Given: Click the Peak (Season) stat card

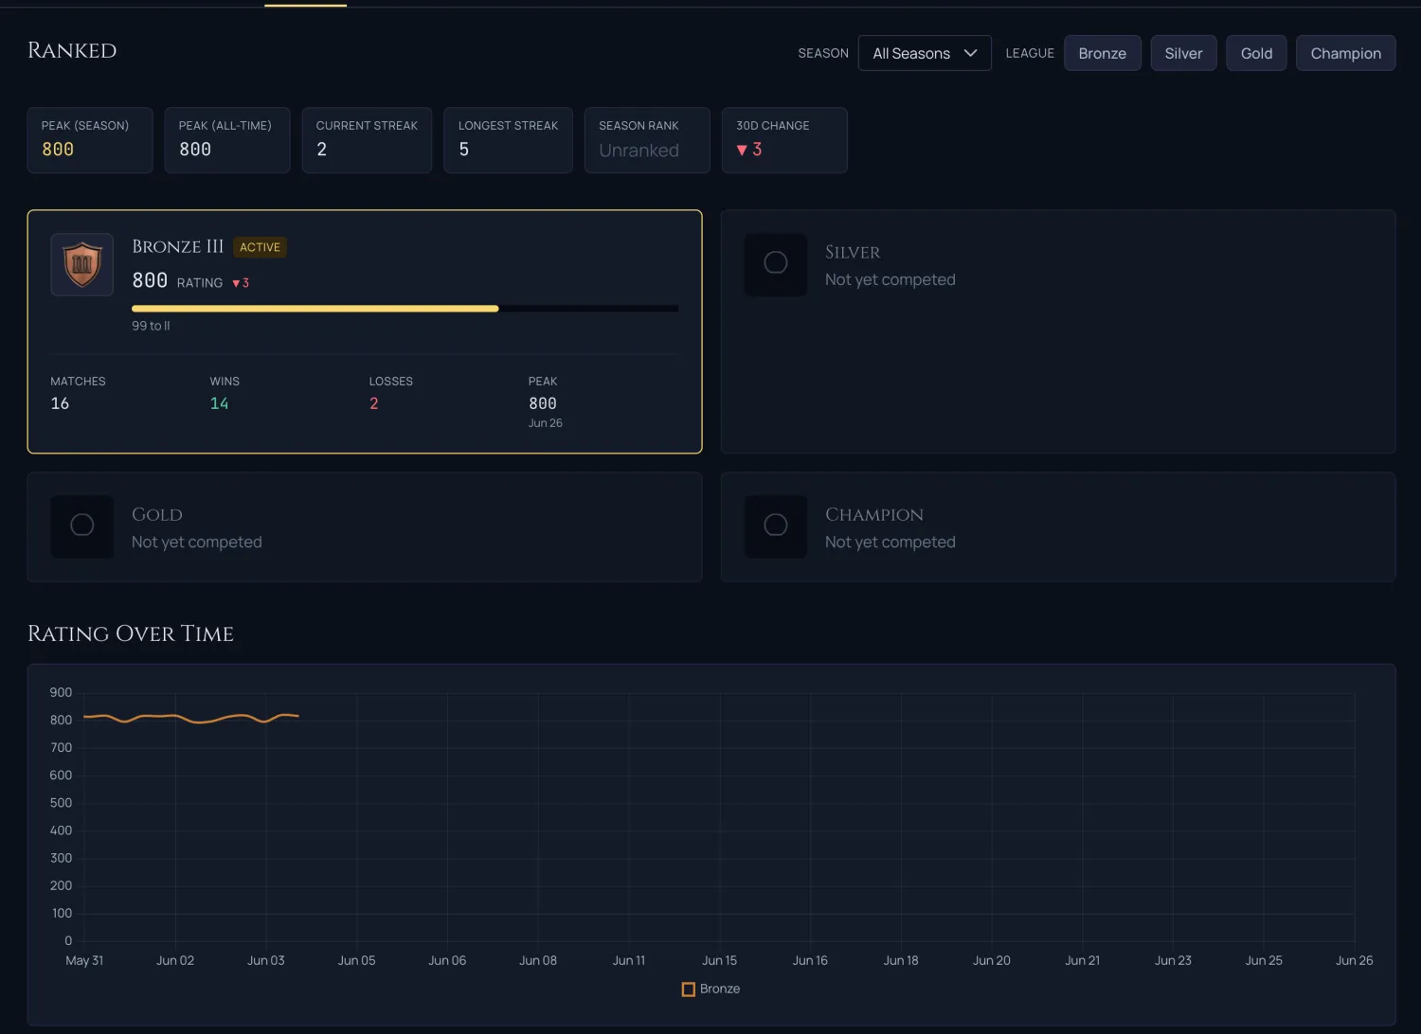Looking at the screenshot, I should click(90, 140).
